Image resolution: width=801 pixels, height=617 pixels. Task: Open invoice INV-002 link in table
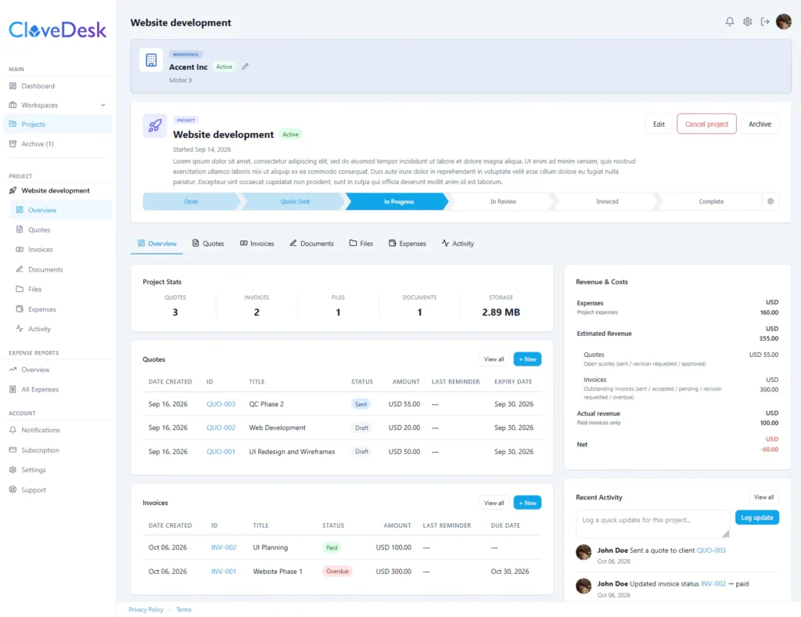click(224, 547)
